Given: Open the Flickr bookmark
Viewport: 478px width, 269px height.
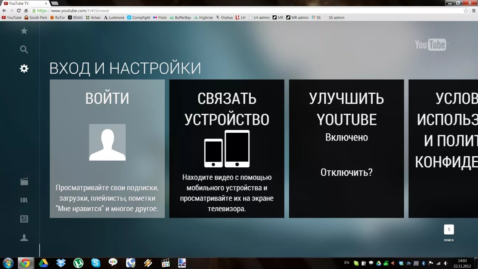Looking at the screenshot, I should [x=160, y=18].
